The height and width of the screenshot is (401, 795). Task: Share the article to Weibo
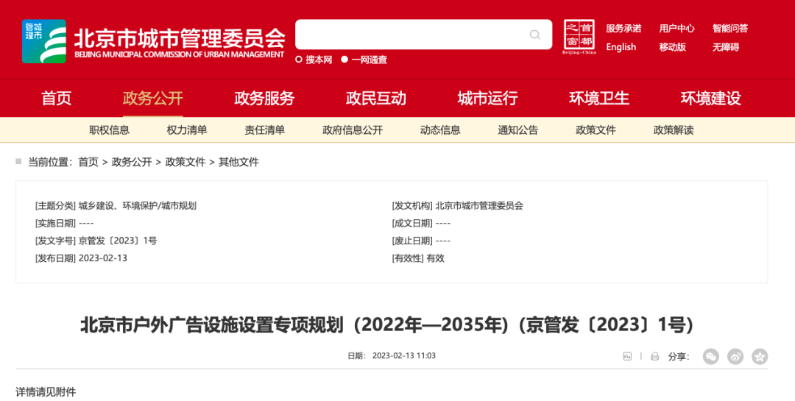pos(735,356)
